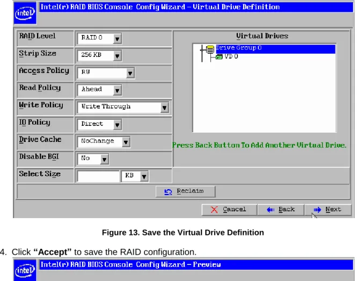Click the blue left arrow Back icon
Image resolution: width=357 pixels, height=281 pixels.
(x=271, y=210)
